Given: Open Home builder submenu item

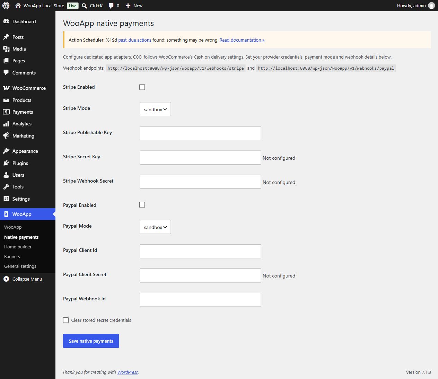Looking at the screenshot, I should 18,247.
